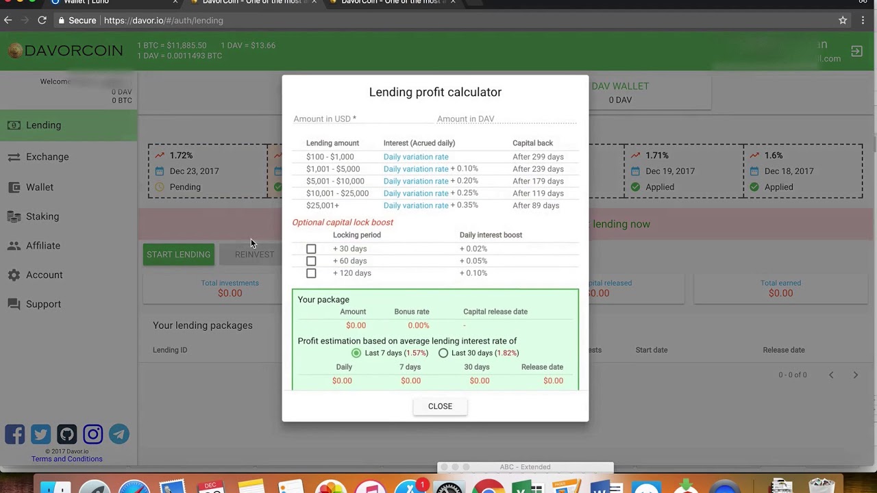Open the Staking sidebar section

pyautogui.click(x=69, y=216)
